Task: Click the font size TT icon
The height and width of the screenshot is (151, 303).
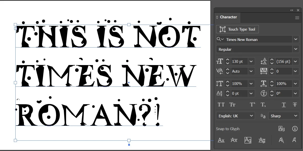Action: point(220,61)
